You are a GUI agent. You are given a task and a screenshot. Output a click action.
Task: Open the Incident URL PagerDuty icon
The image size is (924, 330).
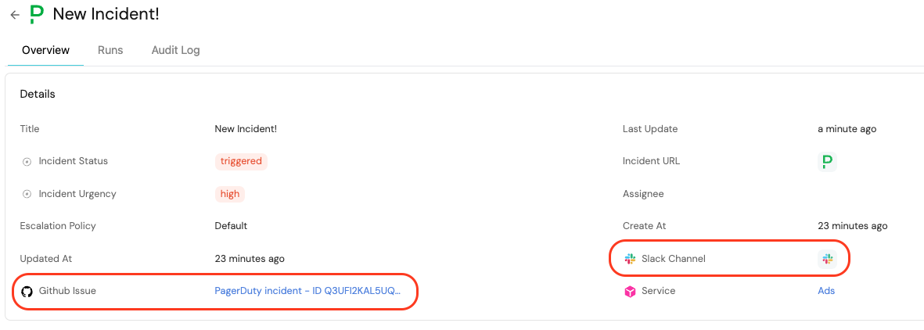[x=827, y=162]
